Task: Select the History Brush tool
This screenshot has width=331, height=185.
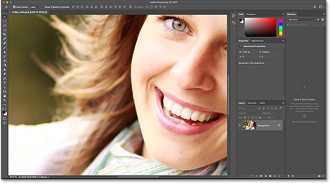Action: pyautogui.click(x=5, y=56)
